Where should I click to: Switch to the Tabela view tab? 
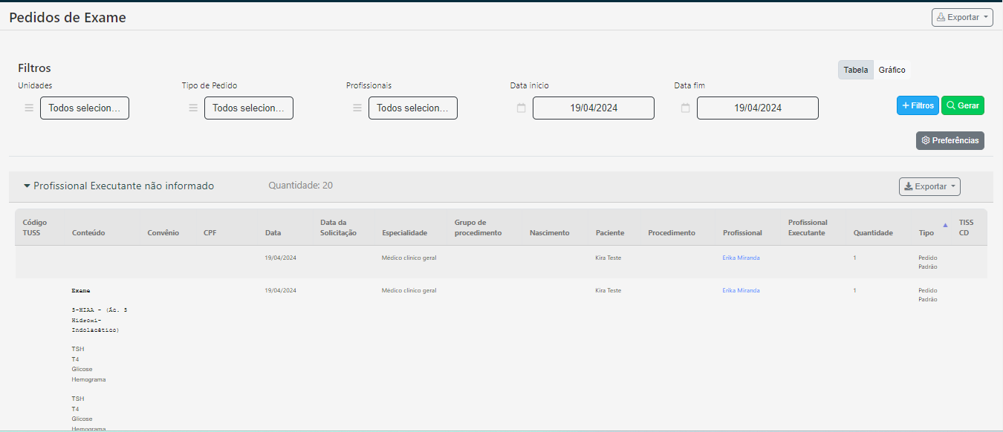click(x=856, y=70)
